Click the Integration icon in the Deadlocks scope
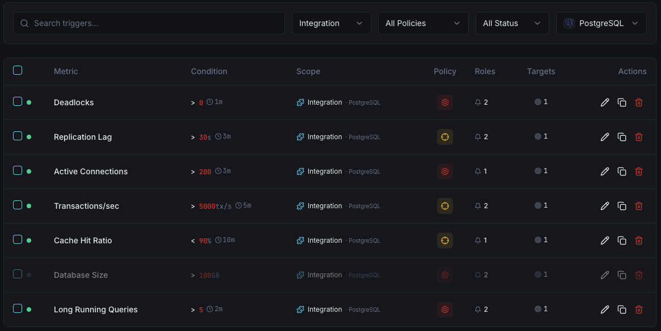The image size is (661, 331). click(300, 102)
